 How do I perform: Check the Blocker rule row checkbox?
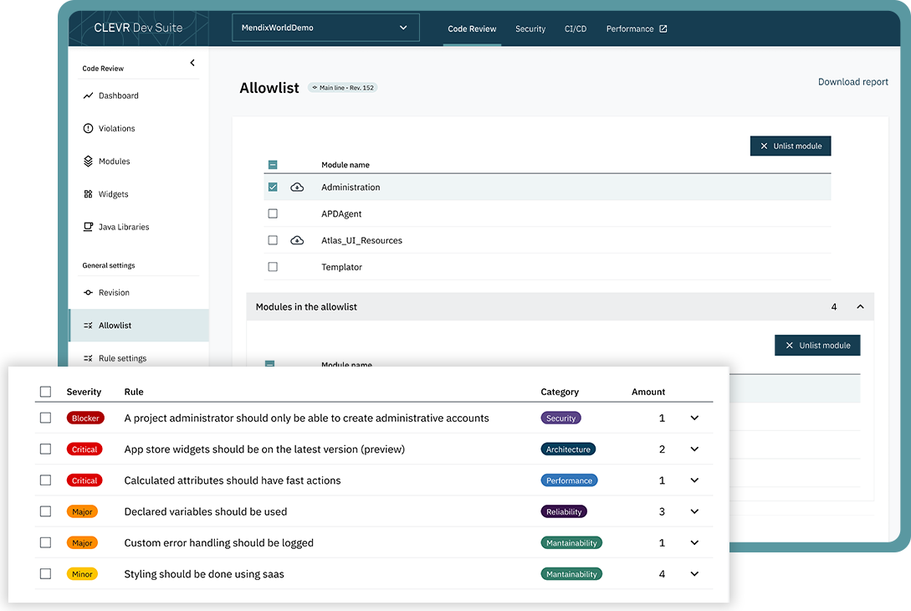(x=45, y=418)
